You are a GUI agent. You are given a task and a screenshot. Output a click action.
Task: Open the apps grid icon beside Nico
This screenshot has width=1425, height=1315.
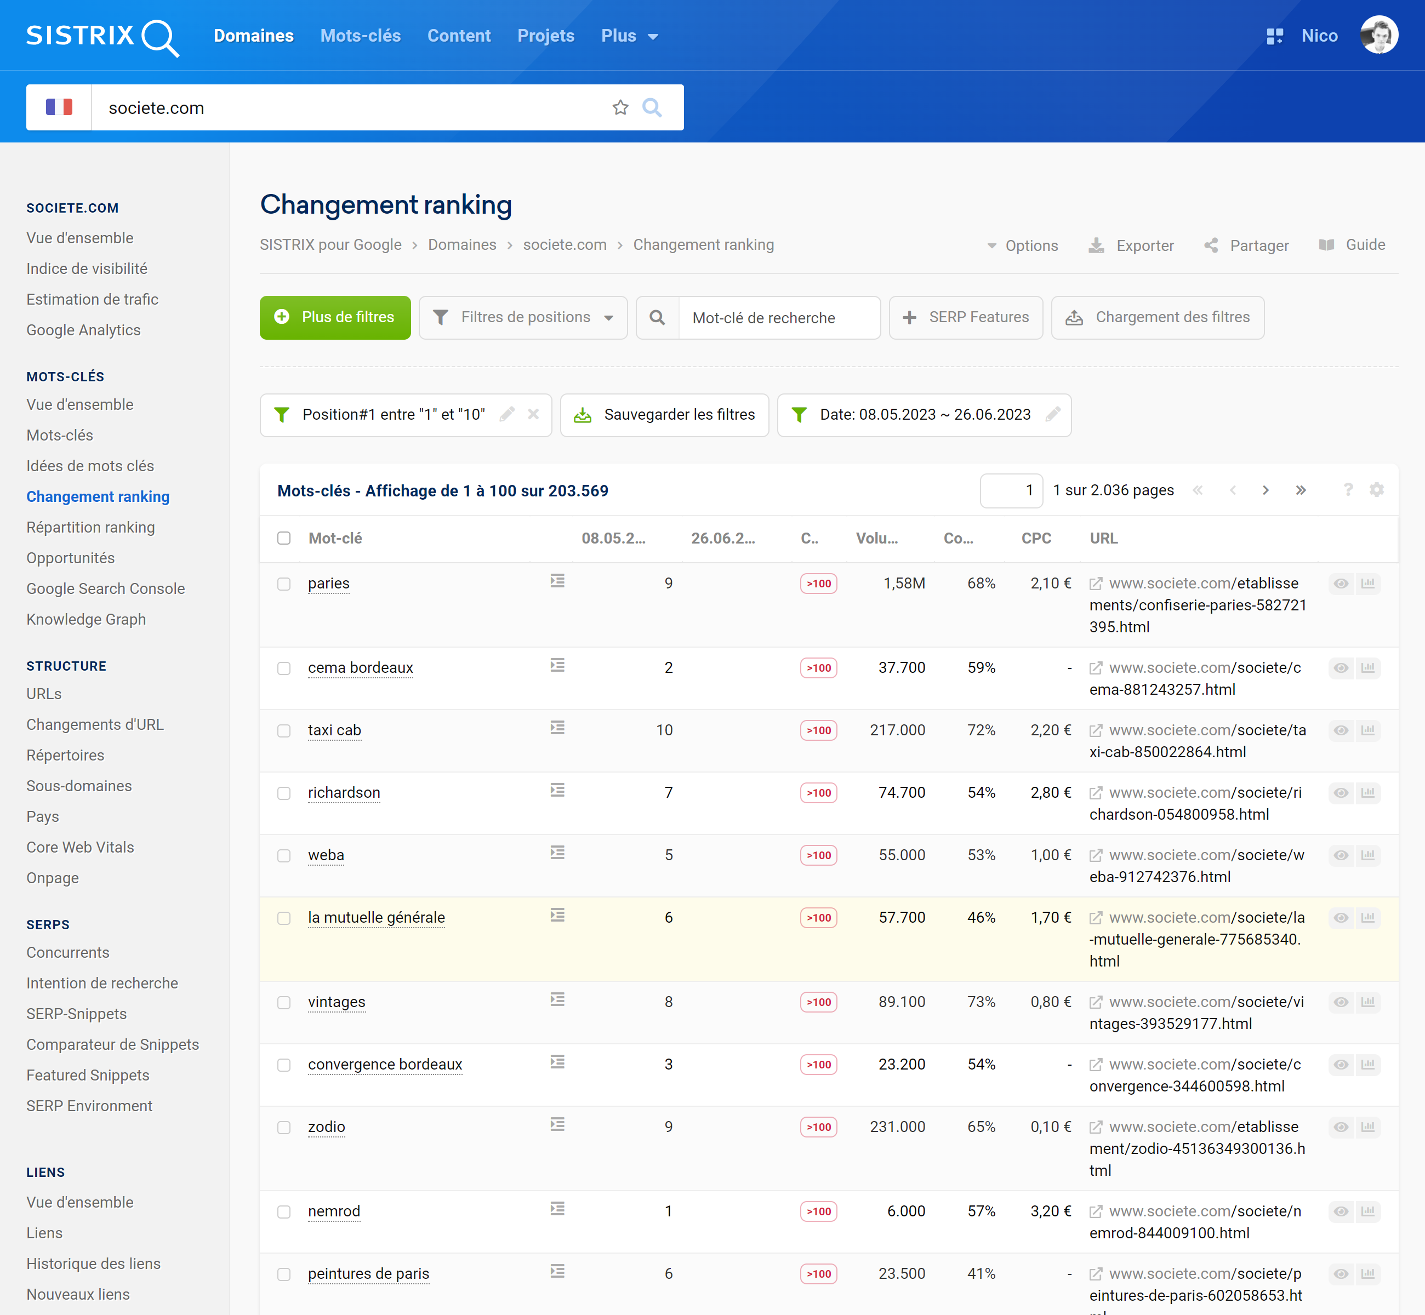click(1274, 36)
